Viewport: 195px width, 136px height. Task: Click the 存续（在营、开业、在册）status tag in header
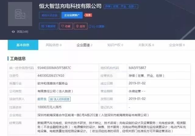coord(121,6)
